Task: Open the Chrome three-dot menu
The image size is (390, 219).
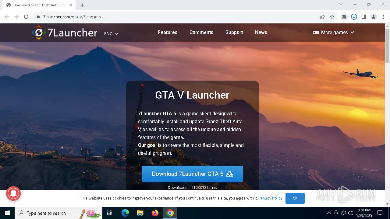Action: point(383,17)
